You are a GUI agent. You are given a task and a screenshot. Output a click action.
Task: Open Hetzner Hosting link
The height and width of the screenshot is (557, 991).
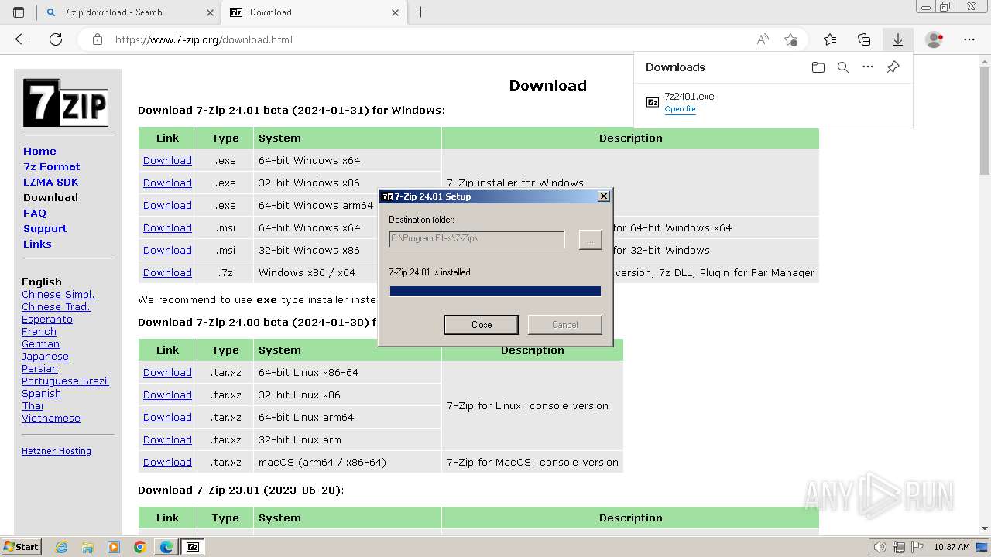[57, 451]
